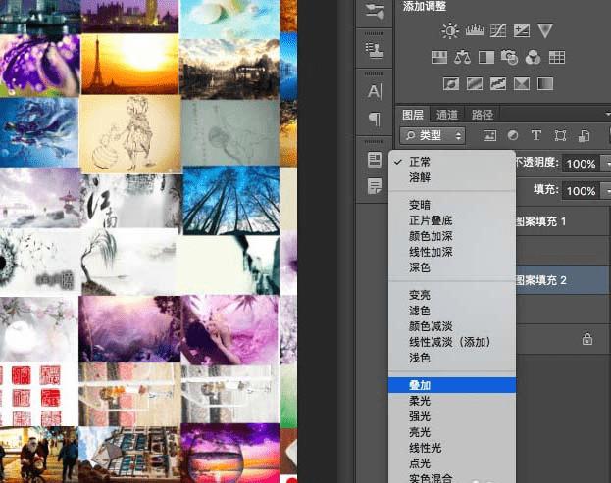Click the 江南 calligraphy tile on canvas
Viewport: 611px width, 483px height.
point(131,201)
